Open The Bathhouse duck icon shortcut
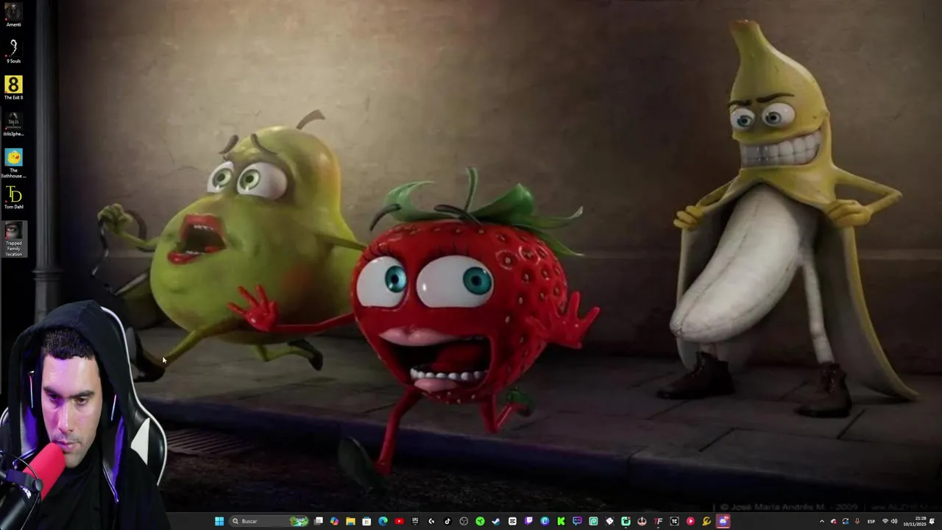Viewport: 942px width, 530px height. 13,163
